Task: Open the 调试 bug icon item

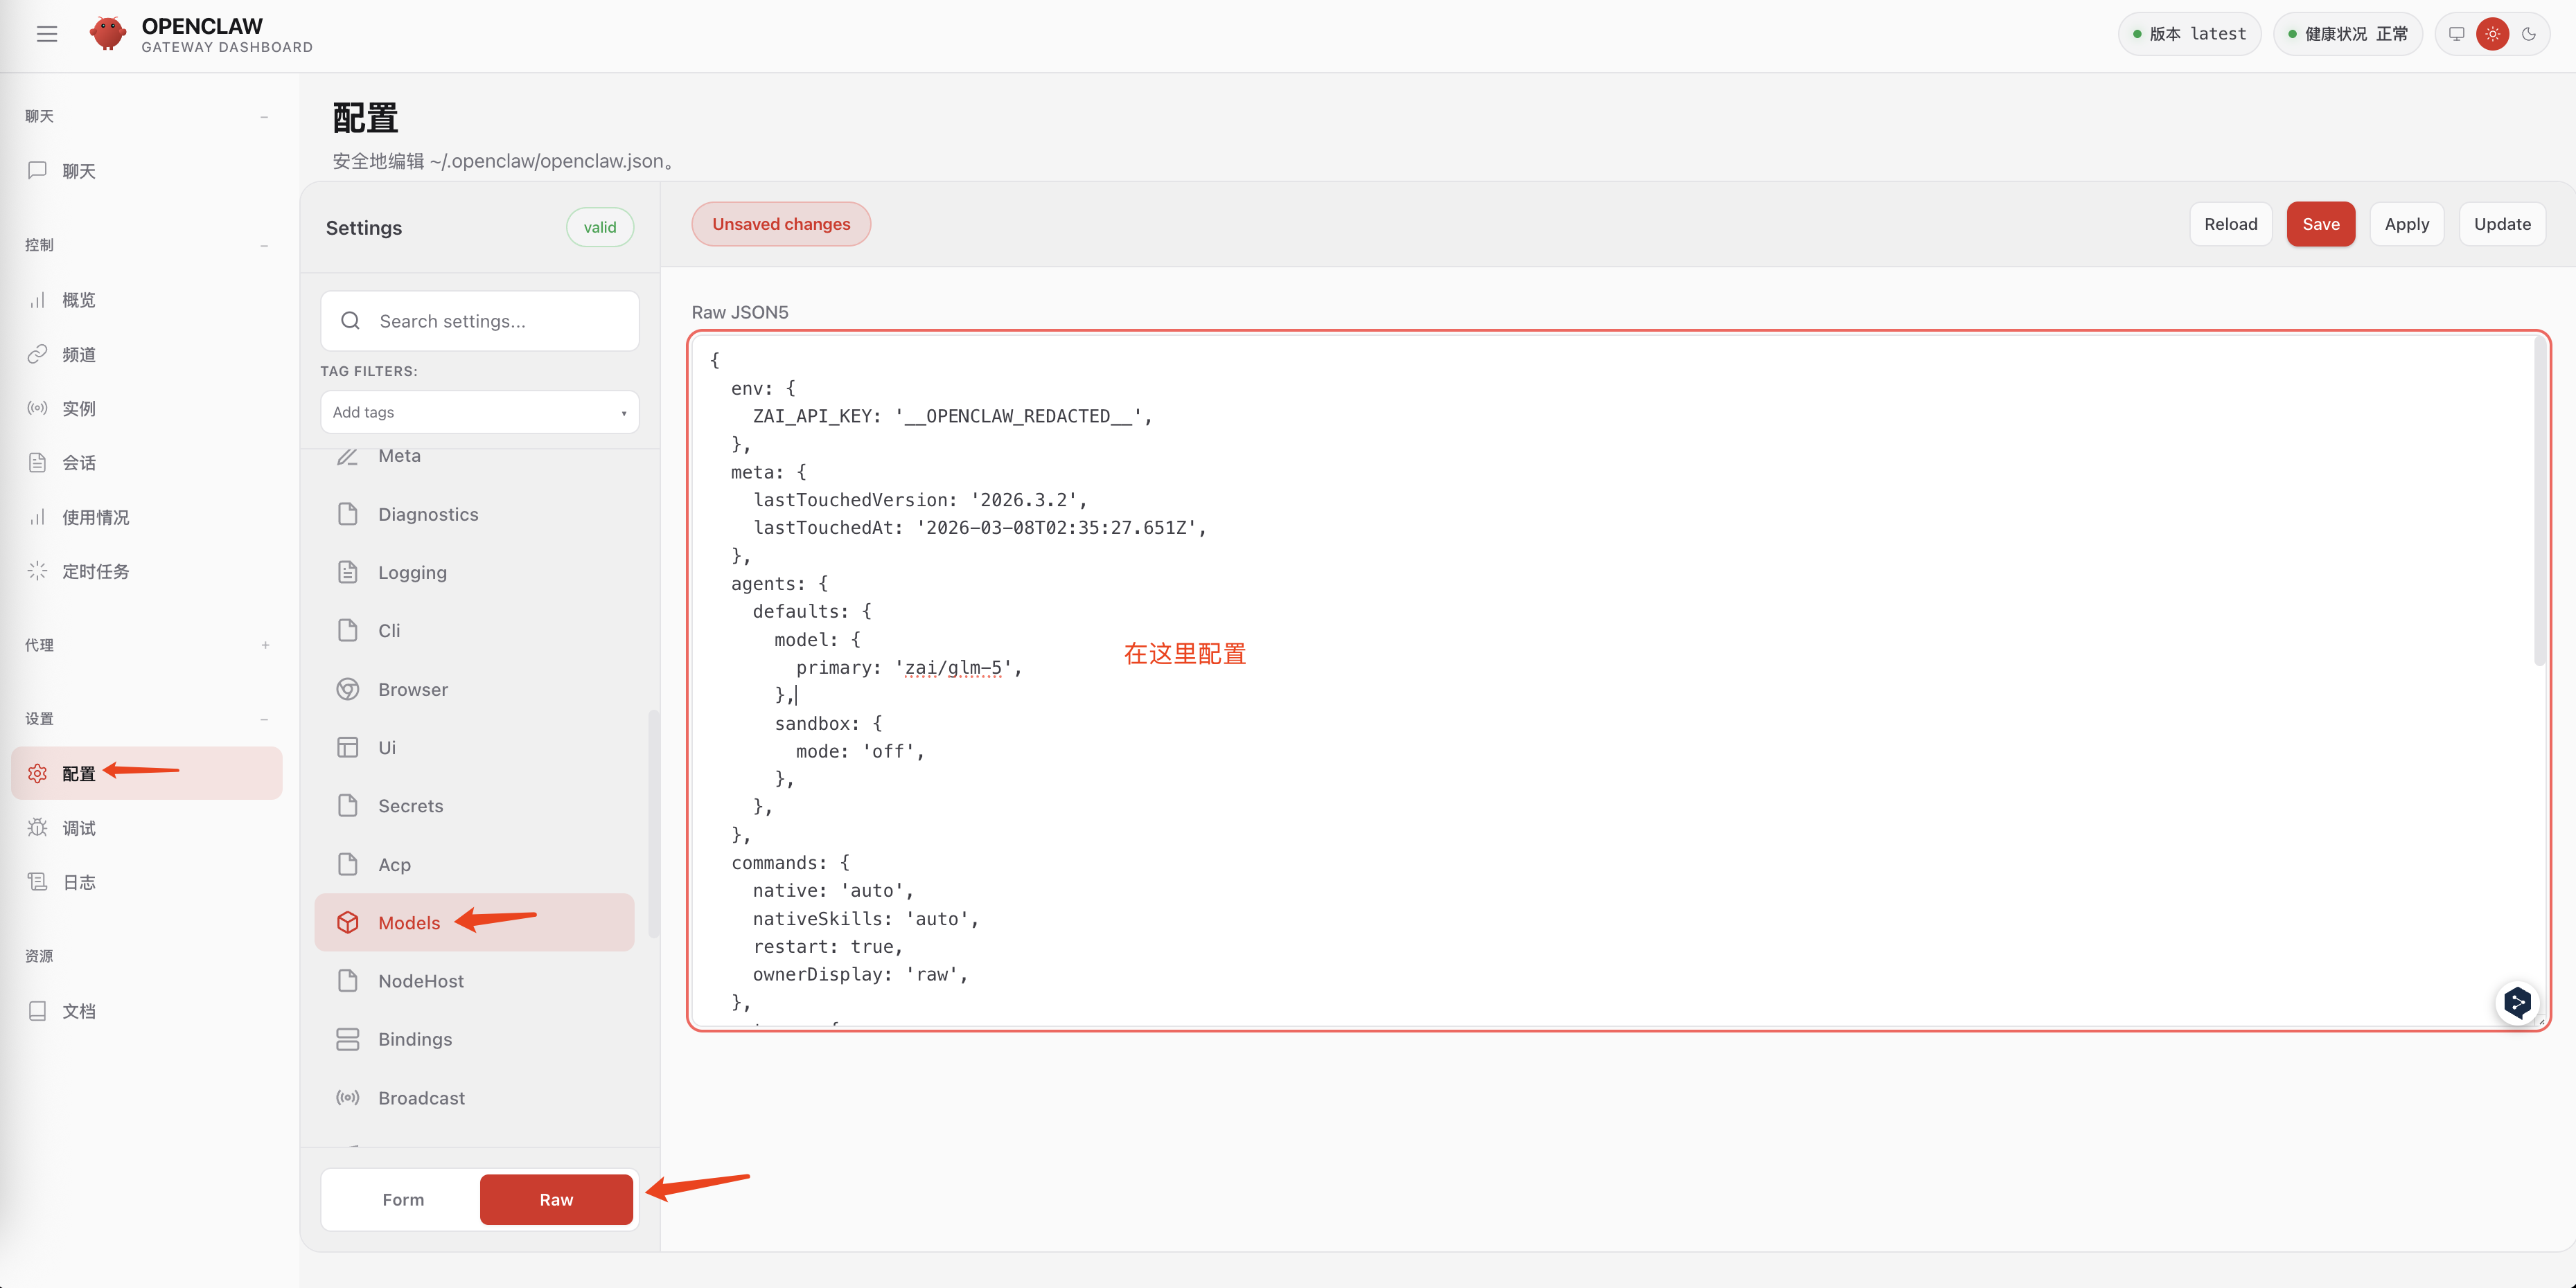Action: [38, 828]
